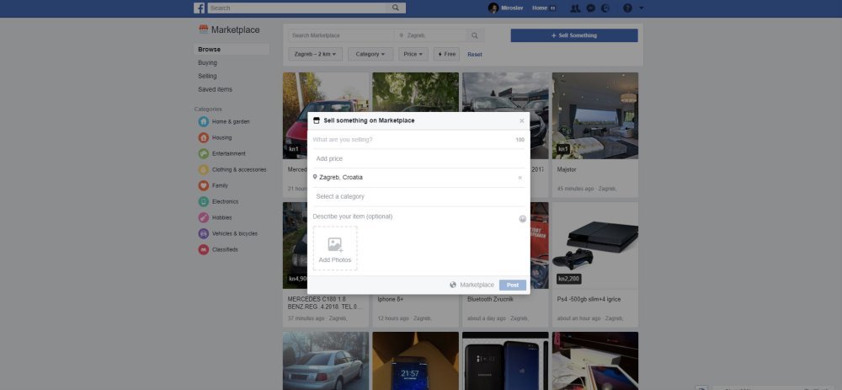The height and width of the screenshot is (390, 842).
Task: Click the Facebook logo icon
Action: [x=200, y=8]
